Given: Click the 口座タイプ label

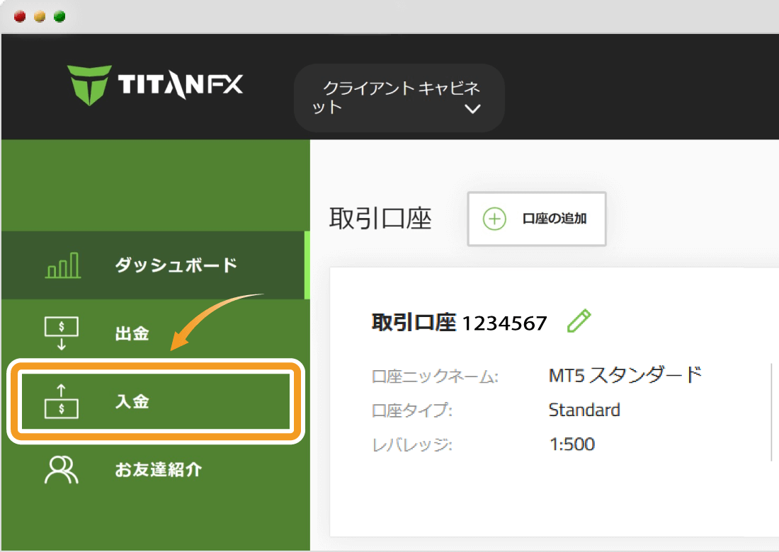Looking at the screenshot, I should (412, 410).
